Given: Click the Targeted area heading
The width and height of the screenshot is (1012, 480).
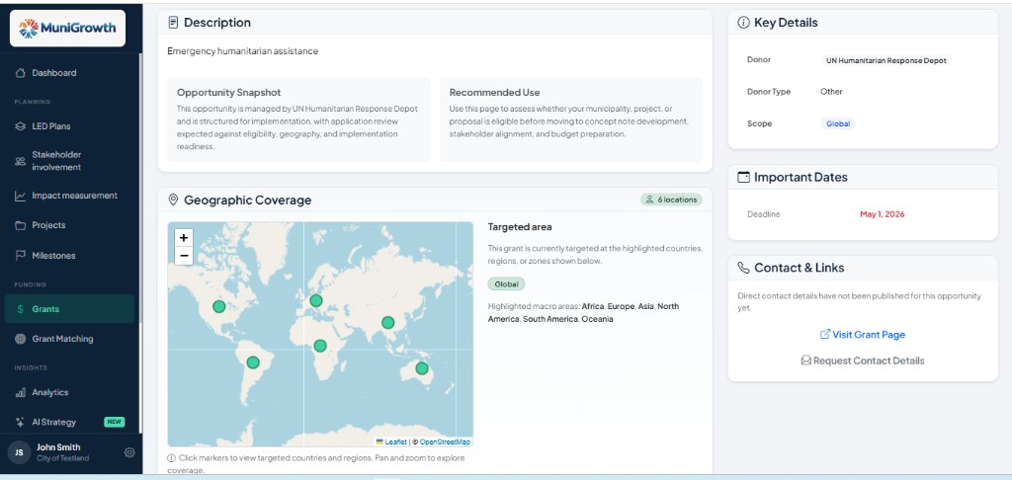Looking at the screenshot, I should coord(520,227).
